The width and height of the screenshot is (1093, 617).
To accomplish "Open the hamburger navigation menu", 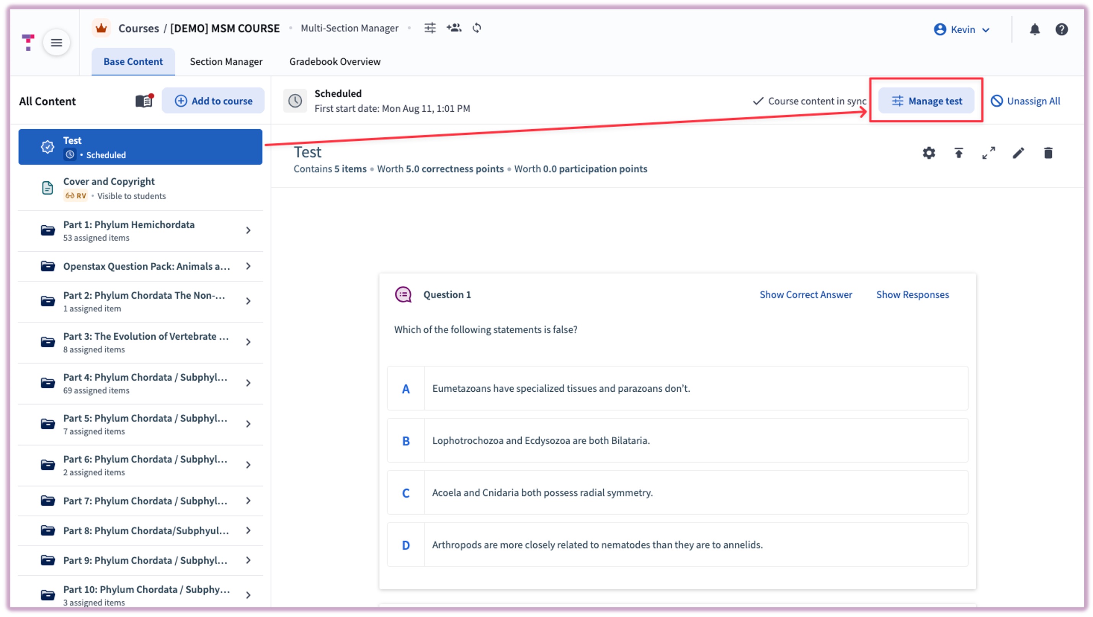I will (56, 42).
